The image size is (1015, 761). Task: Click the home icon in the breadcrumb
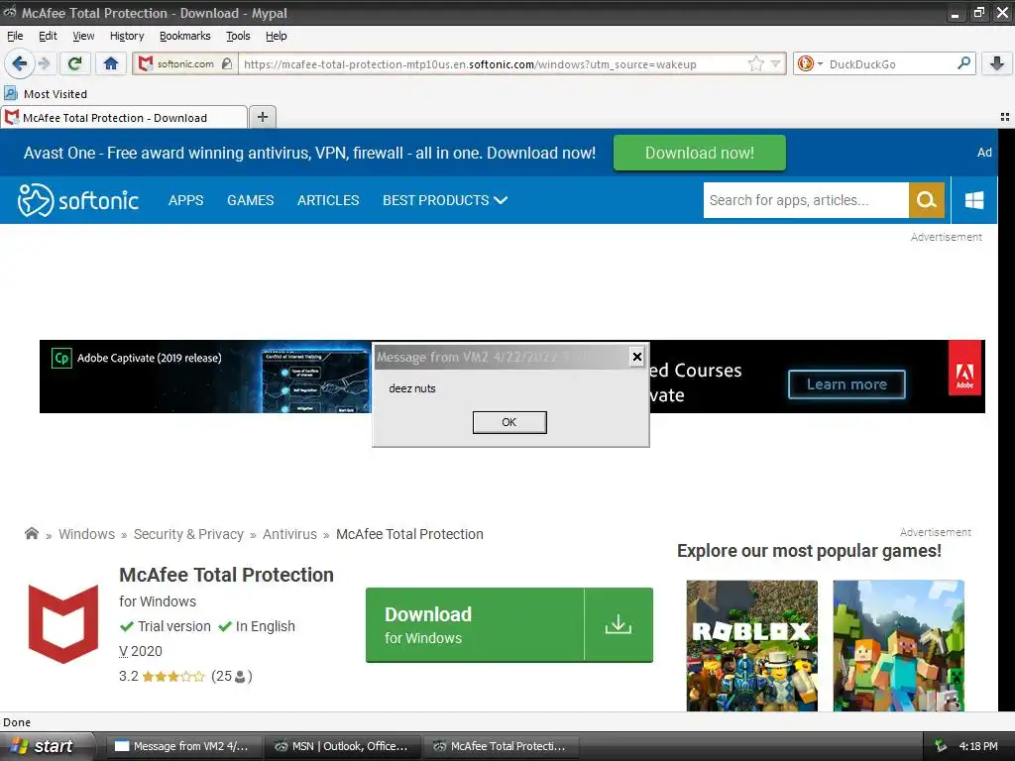(31, 533)
